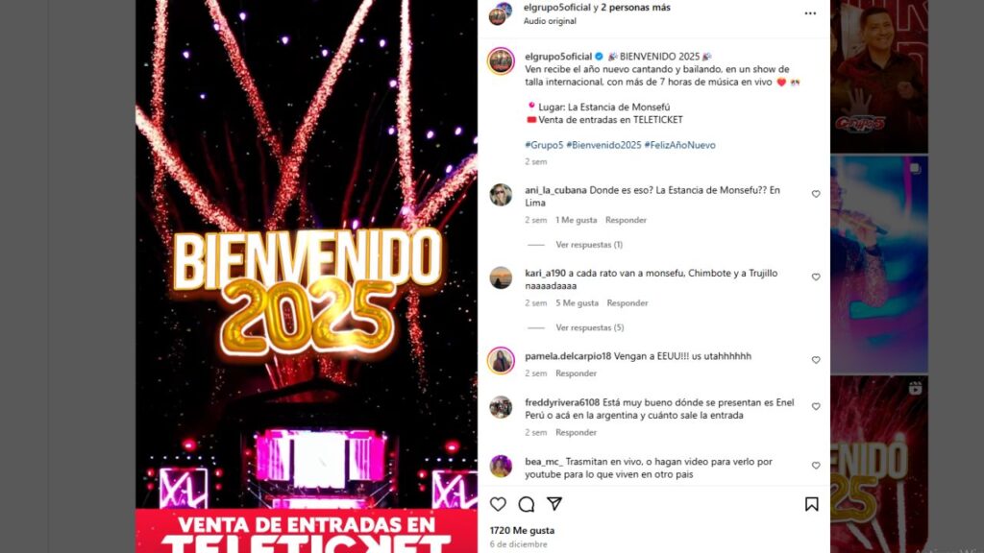The width and height of the screenshot is (984, 553).
Task: Open the Grupo5 singer thumbnail post
Action: tap(878, 77)
